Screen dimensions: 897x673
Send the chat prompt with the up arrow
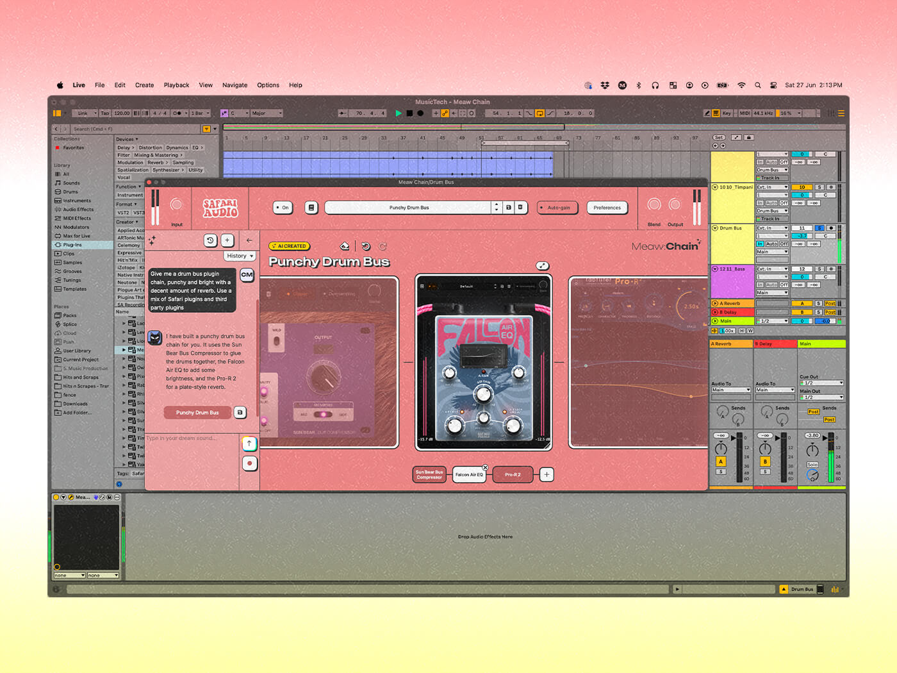[x=249, y=444]
